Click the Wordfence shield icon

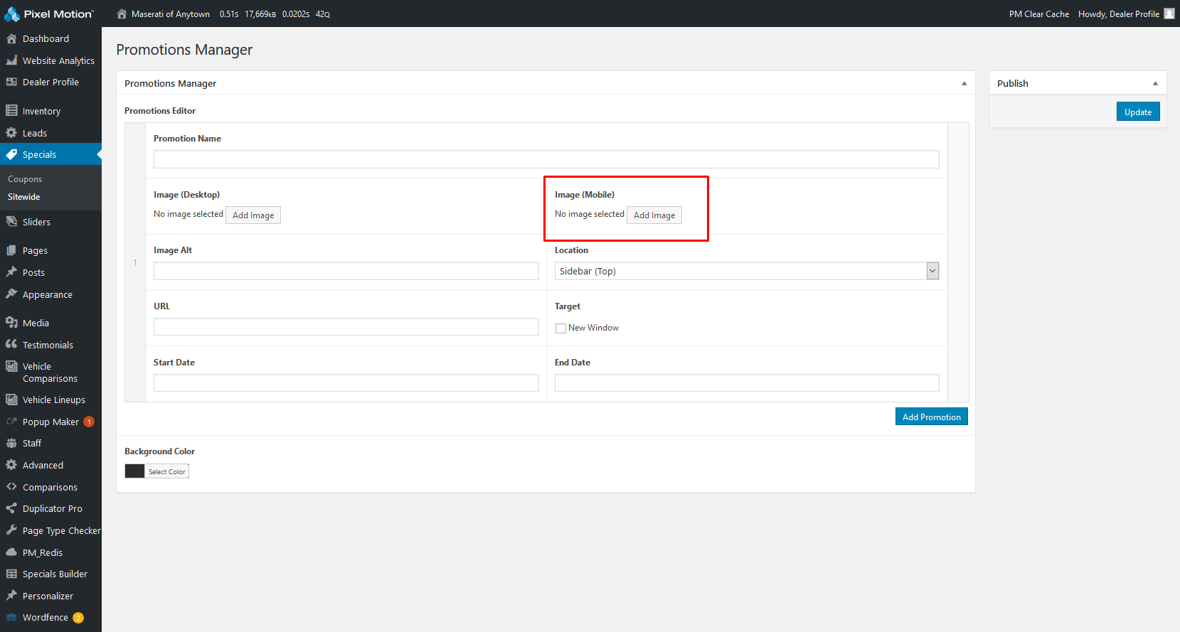point(11,618)
